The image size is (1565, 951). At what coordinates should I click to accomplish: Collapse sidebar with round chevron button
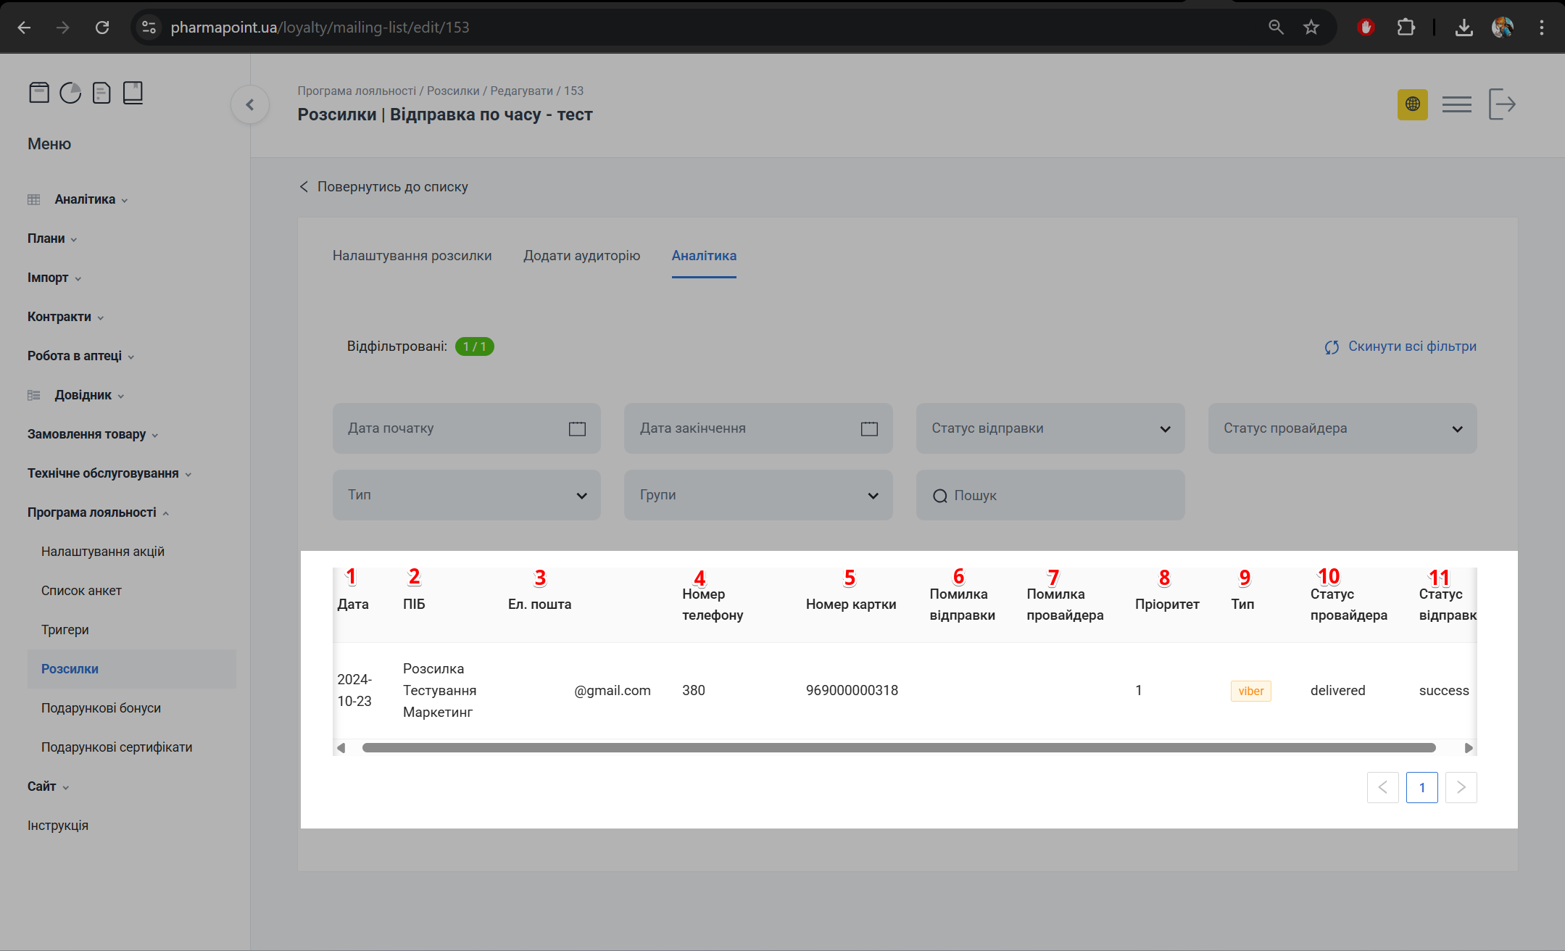coord(250,105)
